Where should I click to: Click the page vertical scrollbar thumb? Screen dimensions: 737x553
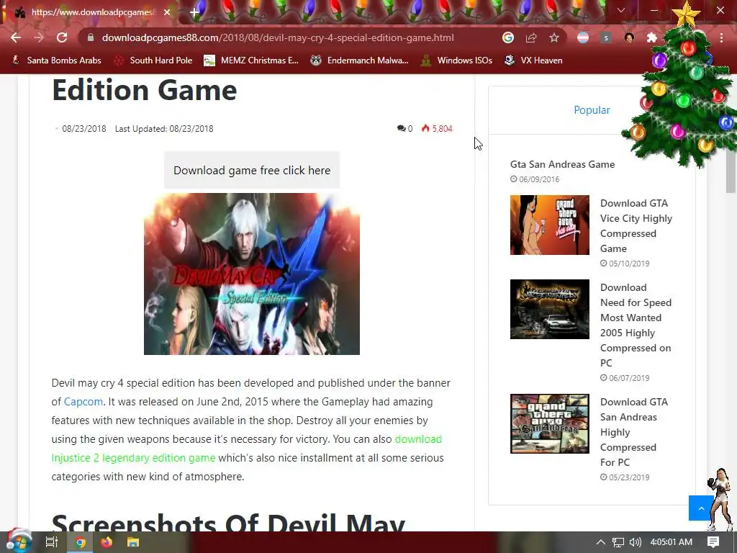coord(730,171)
